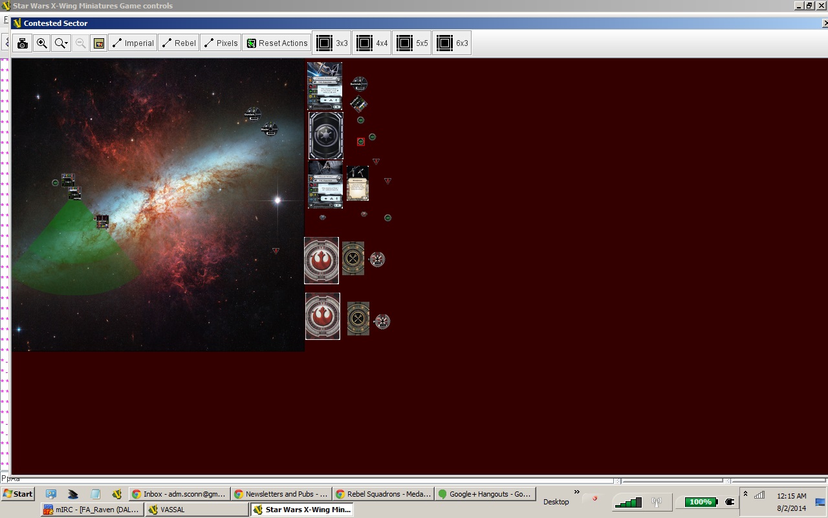Choose the 4x4 board size

pyautogui.click(x=372, y=43)
